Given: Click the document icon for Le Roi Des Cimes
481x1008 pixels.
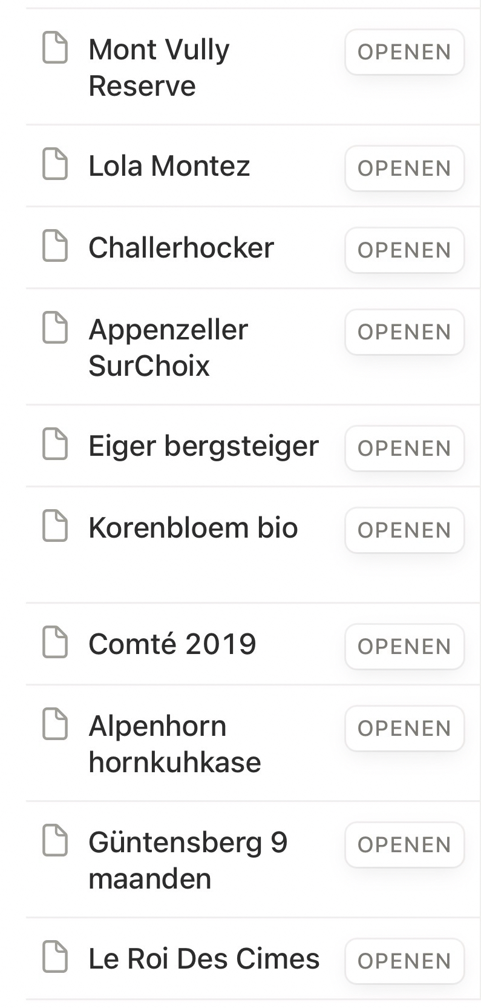Looking at the screenshot, I should pos(55,958).
